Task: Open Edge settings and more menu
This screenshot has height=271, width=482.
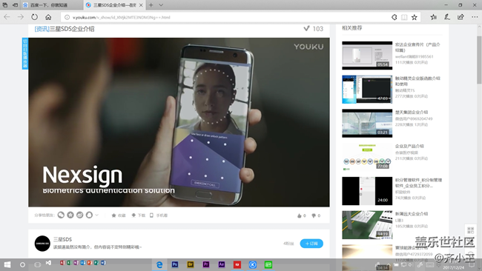Action: pos(475,17)
